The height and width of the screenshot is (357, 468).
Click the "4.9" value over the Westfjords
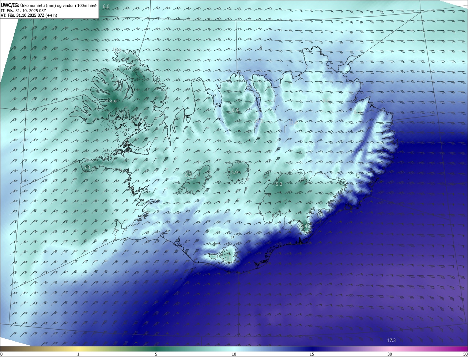[113, 101]
